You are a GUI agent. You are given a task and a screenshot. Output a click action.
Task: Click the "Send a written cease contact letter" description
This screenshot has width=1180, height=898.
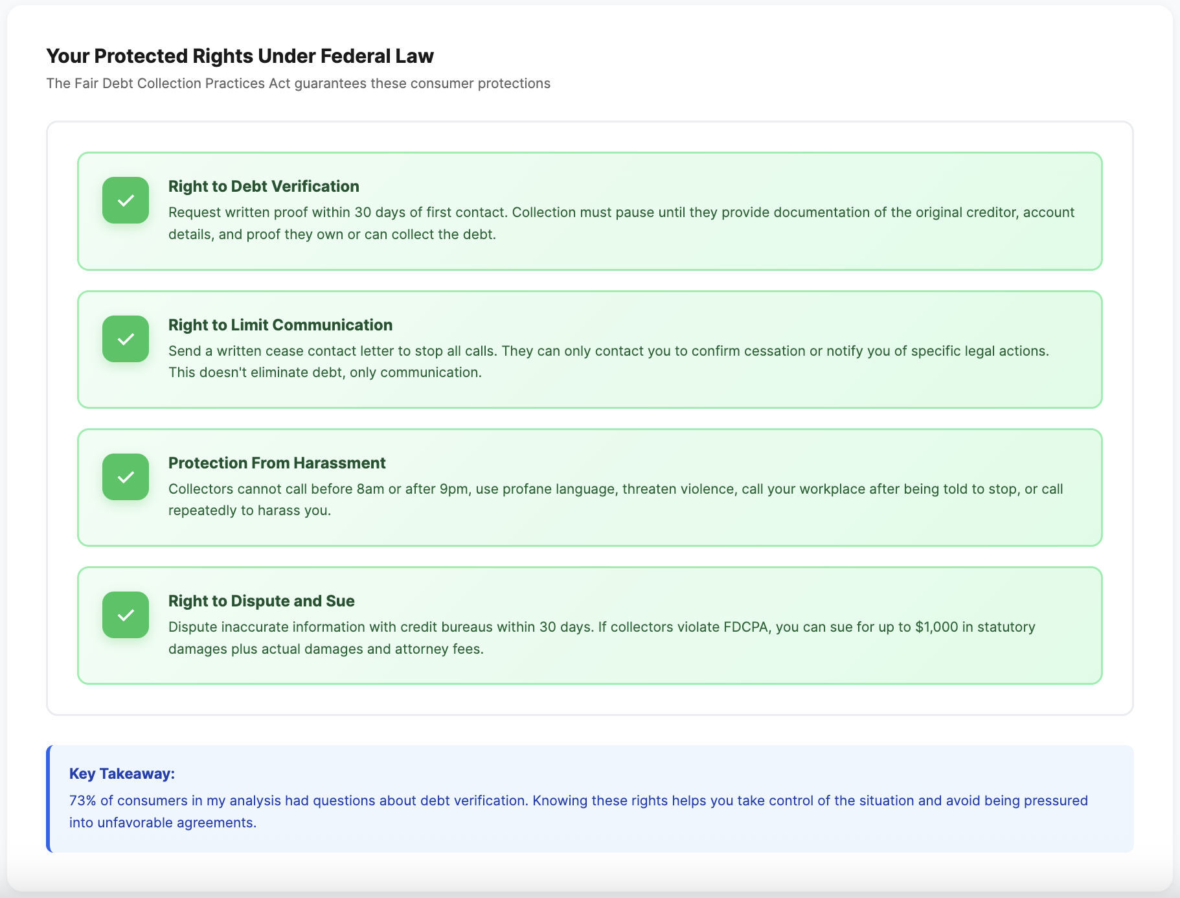tap(609, 362)
